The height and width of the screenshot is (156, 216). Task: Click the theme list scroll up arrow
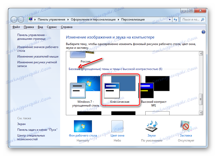(x=201, y=53)
